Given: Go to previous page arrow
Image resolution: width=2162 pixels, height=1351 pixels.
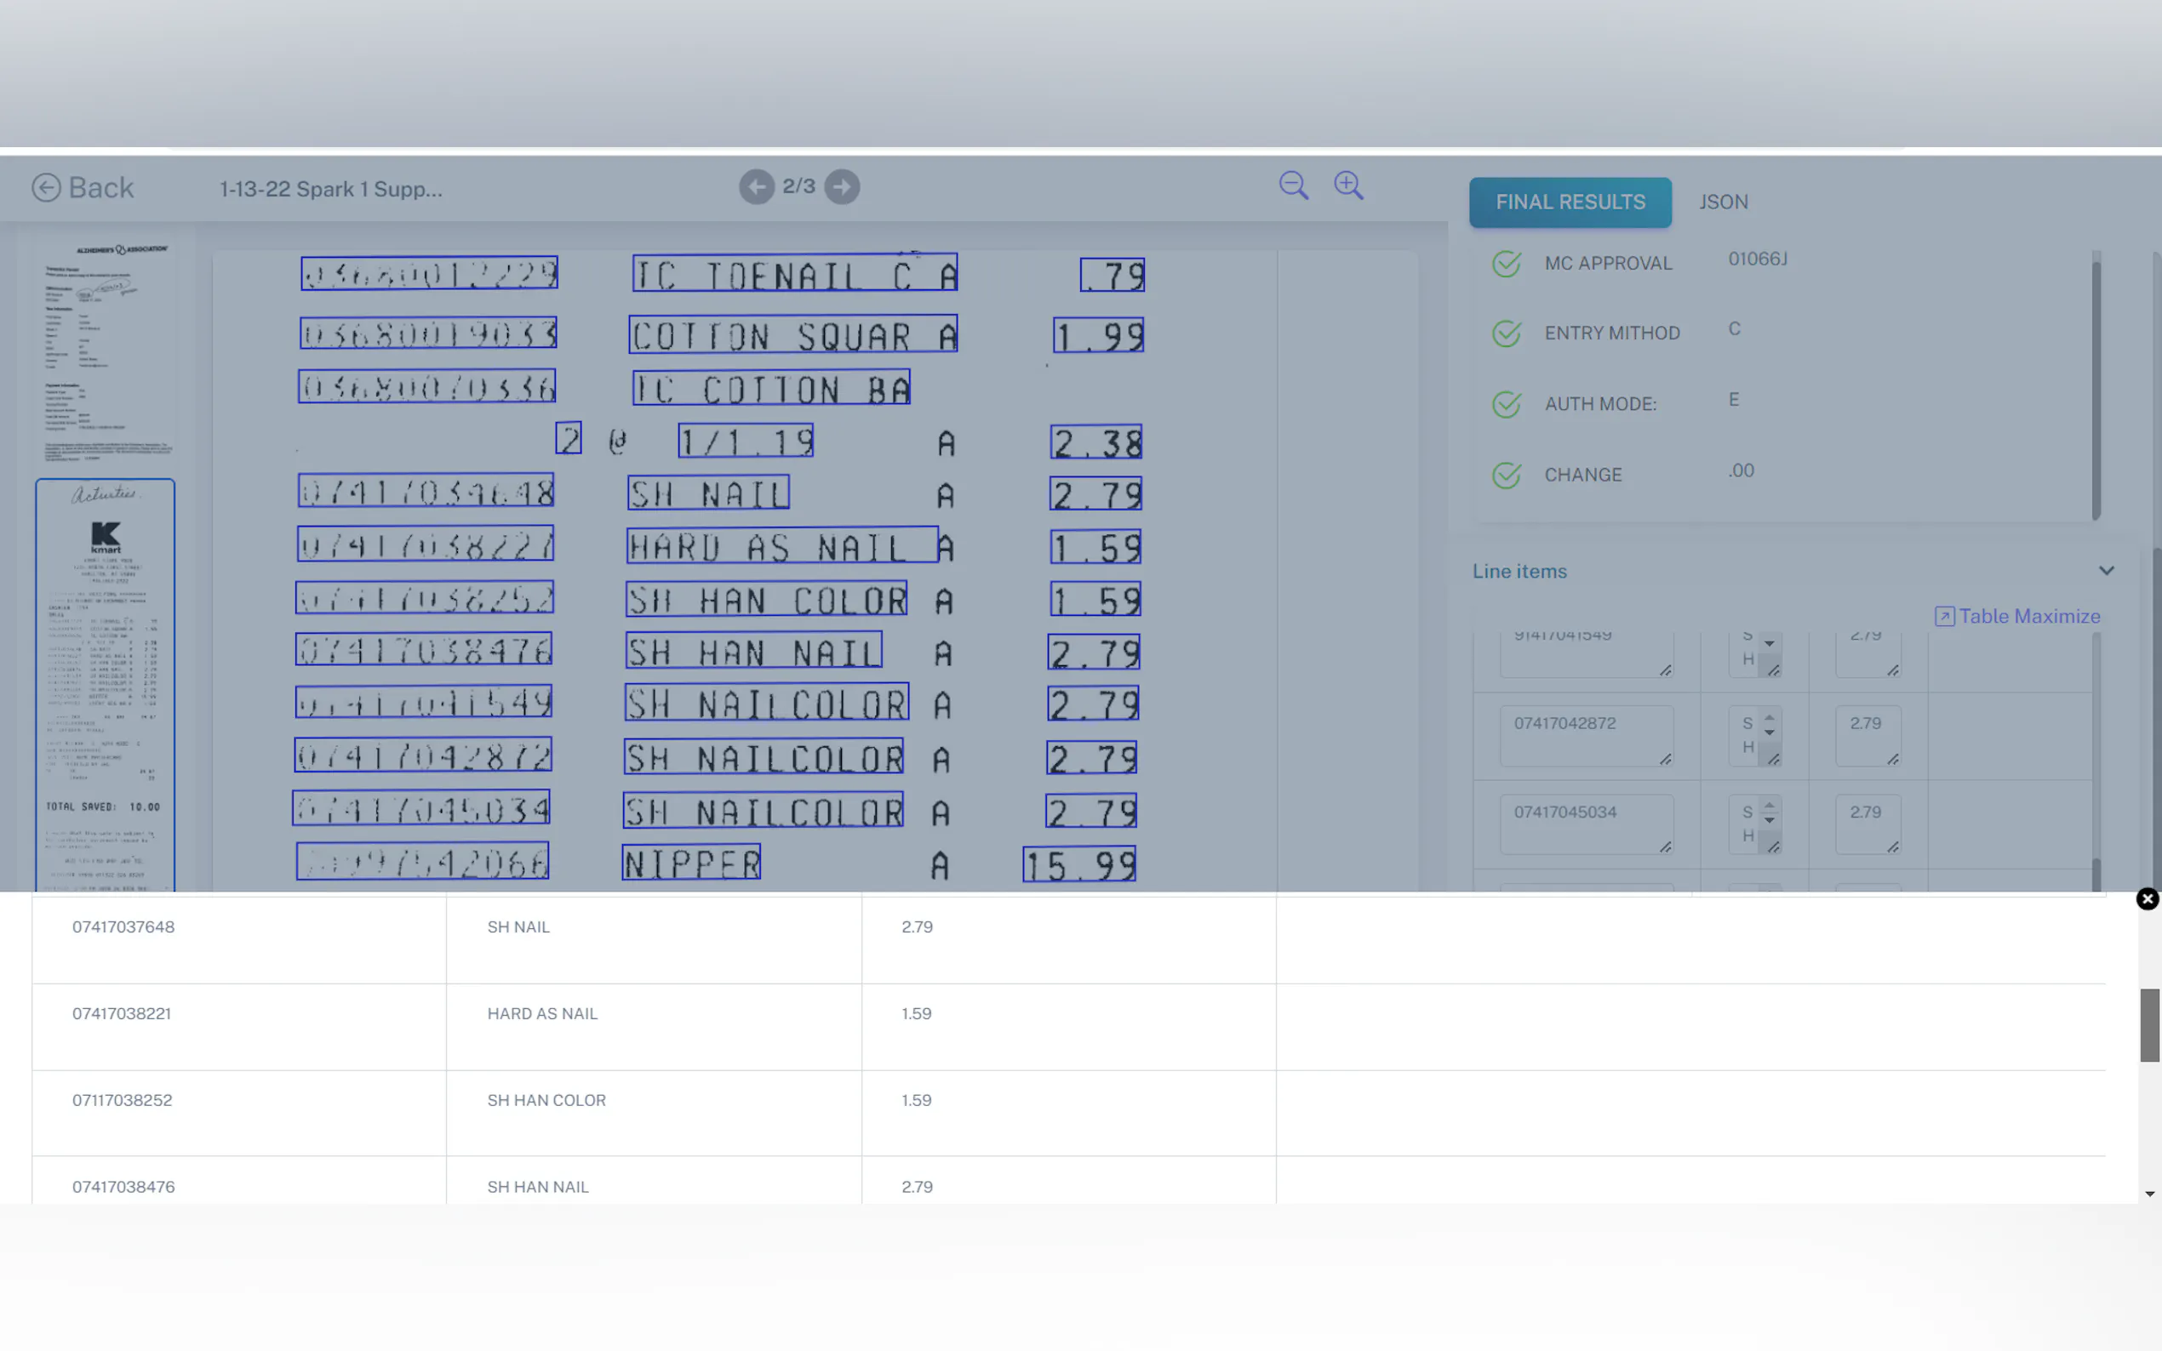Looking at the screenshot, I should [x=756, y=187].
